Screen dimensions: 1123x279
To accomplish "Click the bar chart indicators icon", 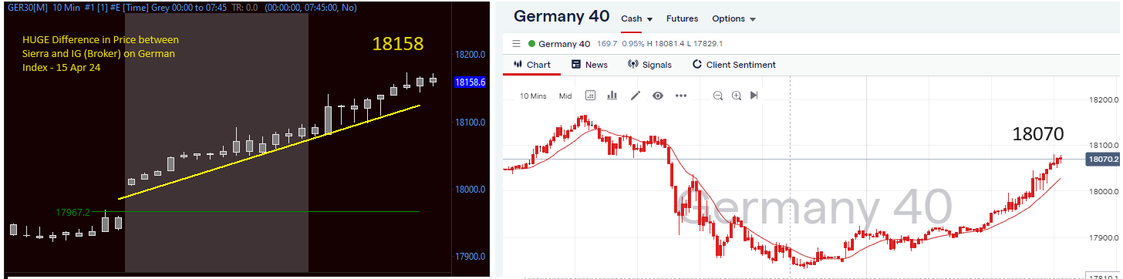I will [612, 96].
